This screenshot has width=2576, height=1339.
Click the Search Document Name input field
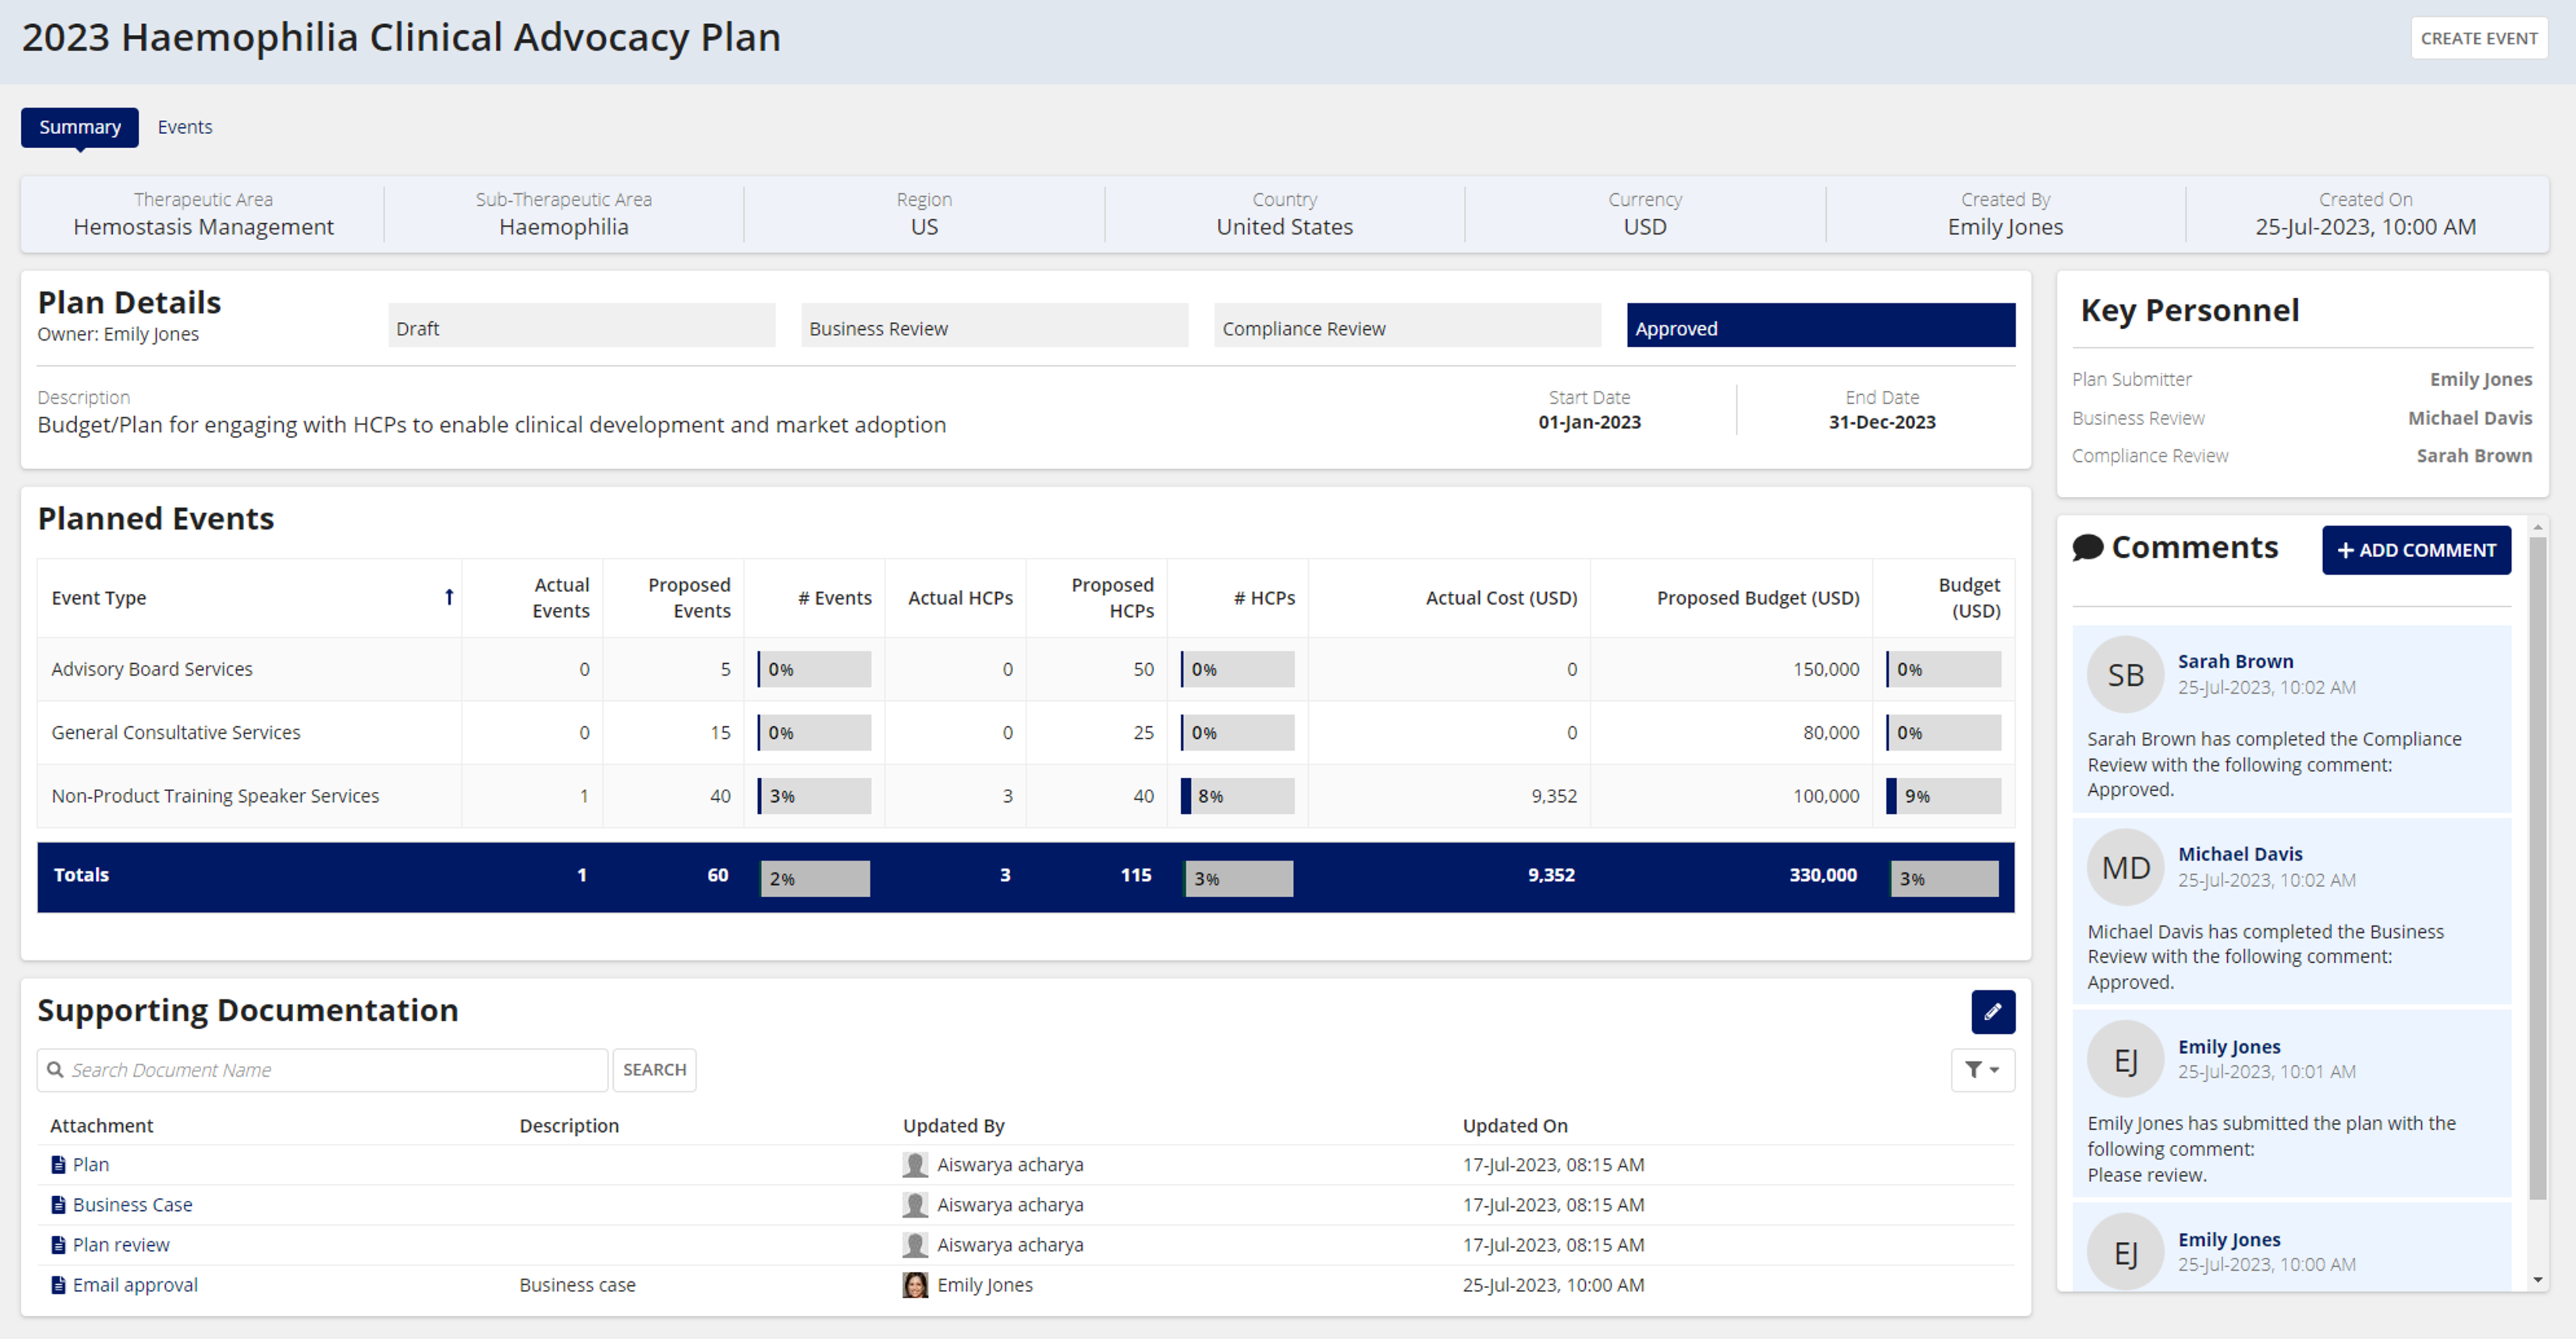322,1069
